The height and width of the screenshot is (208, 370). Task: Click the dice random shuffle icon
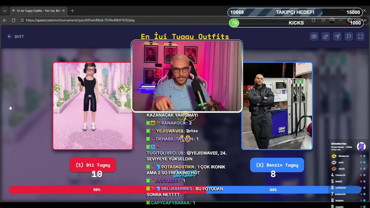coord(325,36)
